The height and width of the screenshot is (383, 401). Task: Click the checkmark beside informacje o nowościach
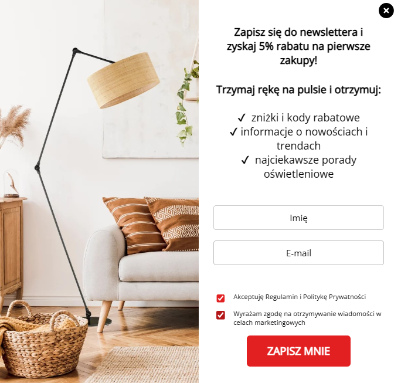click(233, 132)
